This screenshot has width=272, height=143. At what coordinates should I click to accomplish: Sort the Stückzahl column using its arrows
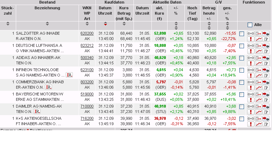point(8,24)
